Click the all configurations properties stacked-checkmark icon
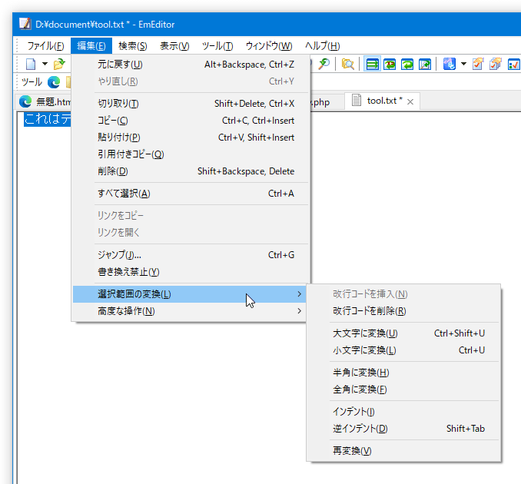Screen dimensions: 521x484 point(496,64)
